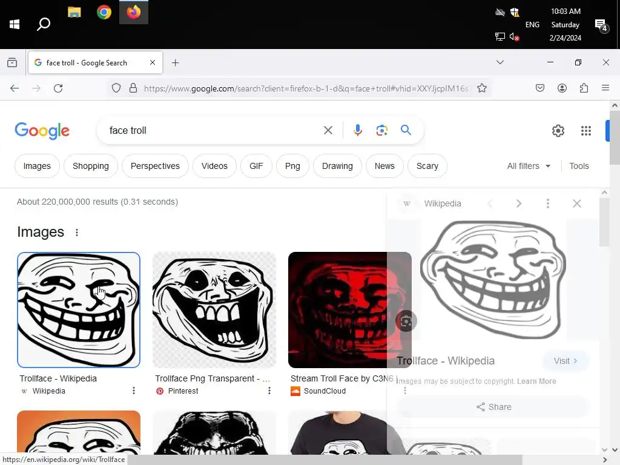Select the Shopping filter chip

(91, 166)
